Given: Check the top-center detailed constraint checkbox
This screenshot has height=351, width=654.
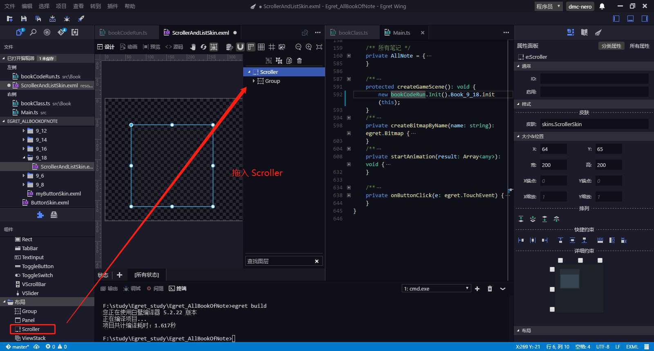Looking at the screenshot, I should point(580,260).
